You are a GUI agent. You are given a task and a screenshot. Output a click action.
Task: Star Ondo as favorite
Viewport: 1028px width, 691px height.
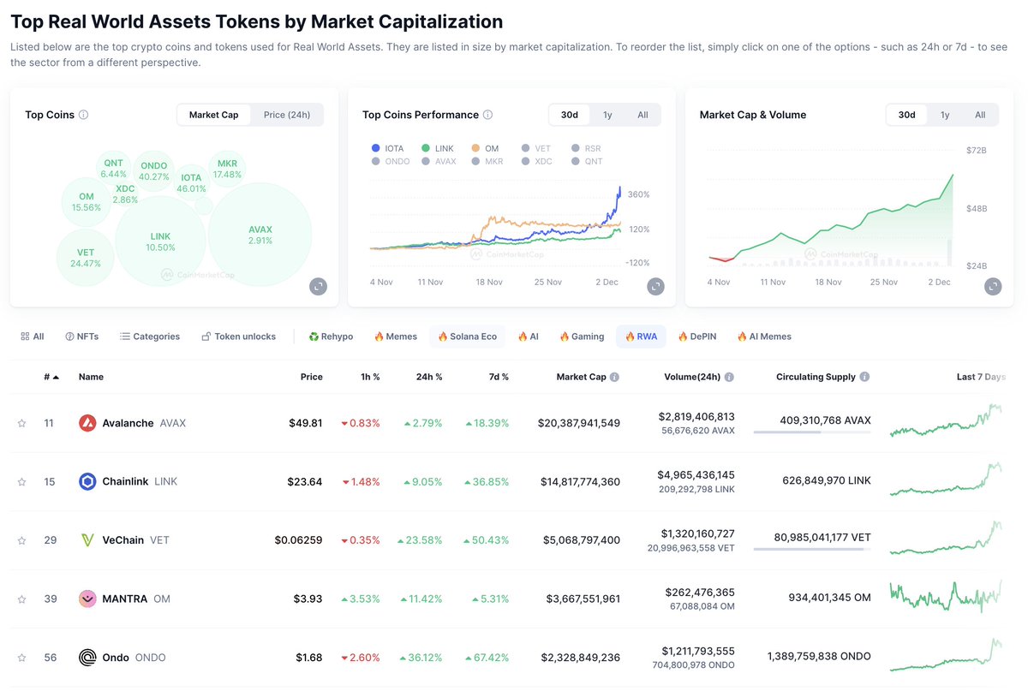[x=22, y=658]
